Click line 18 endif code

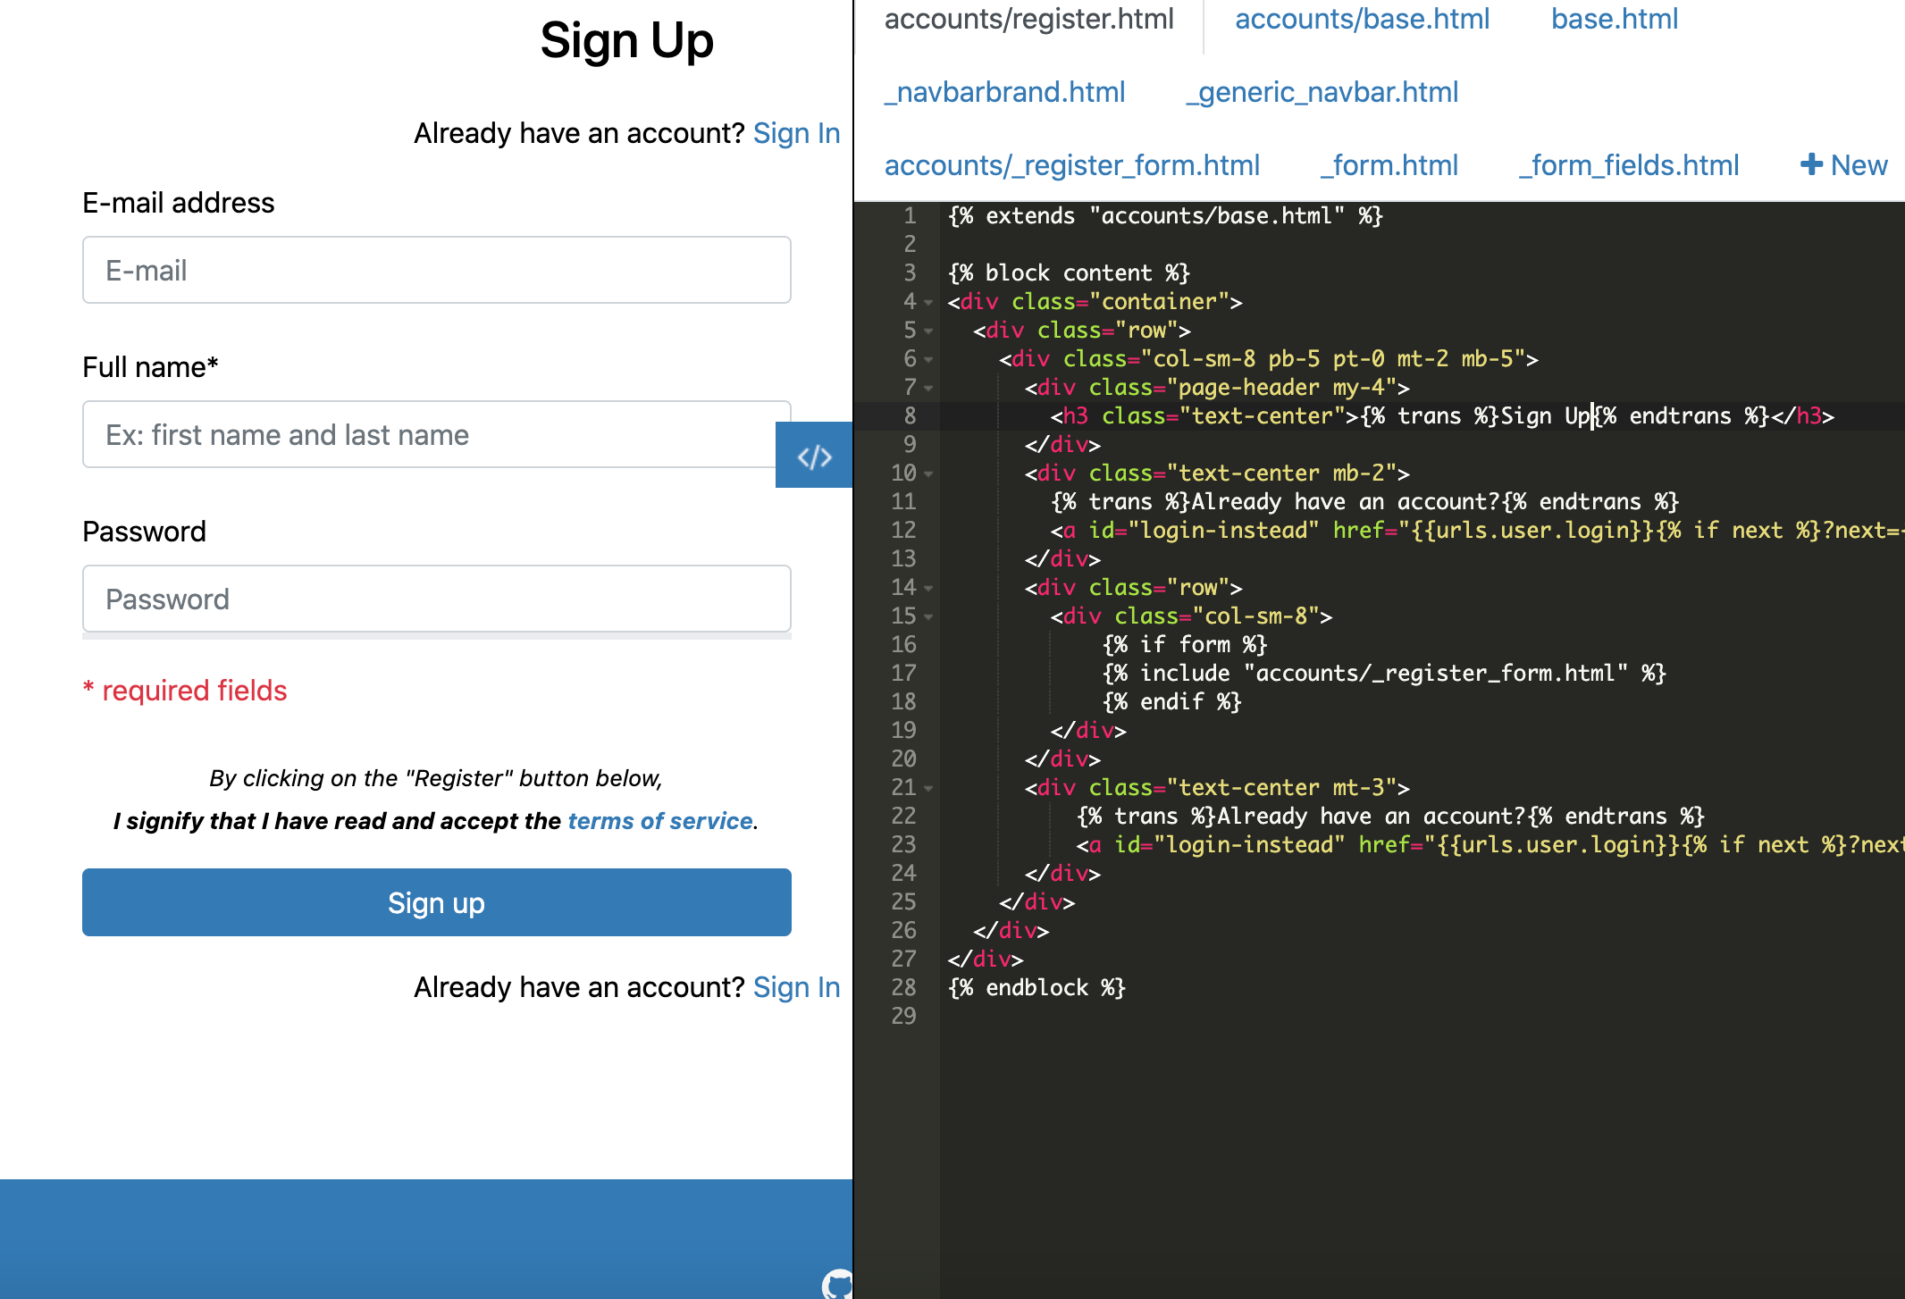(1171, 702)
